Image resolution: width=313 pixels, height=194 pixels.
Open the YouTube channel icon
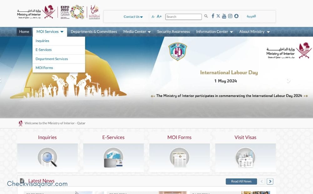click(x=224, y=16)
